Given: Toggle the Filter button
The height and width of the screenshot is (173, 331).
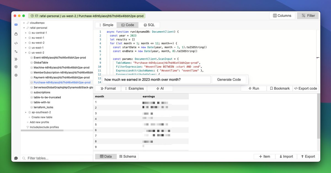Looking at the screenshot, I should 308,16.
